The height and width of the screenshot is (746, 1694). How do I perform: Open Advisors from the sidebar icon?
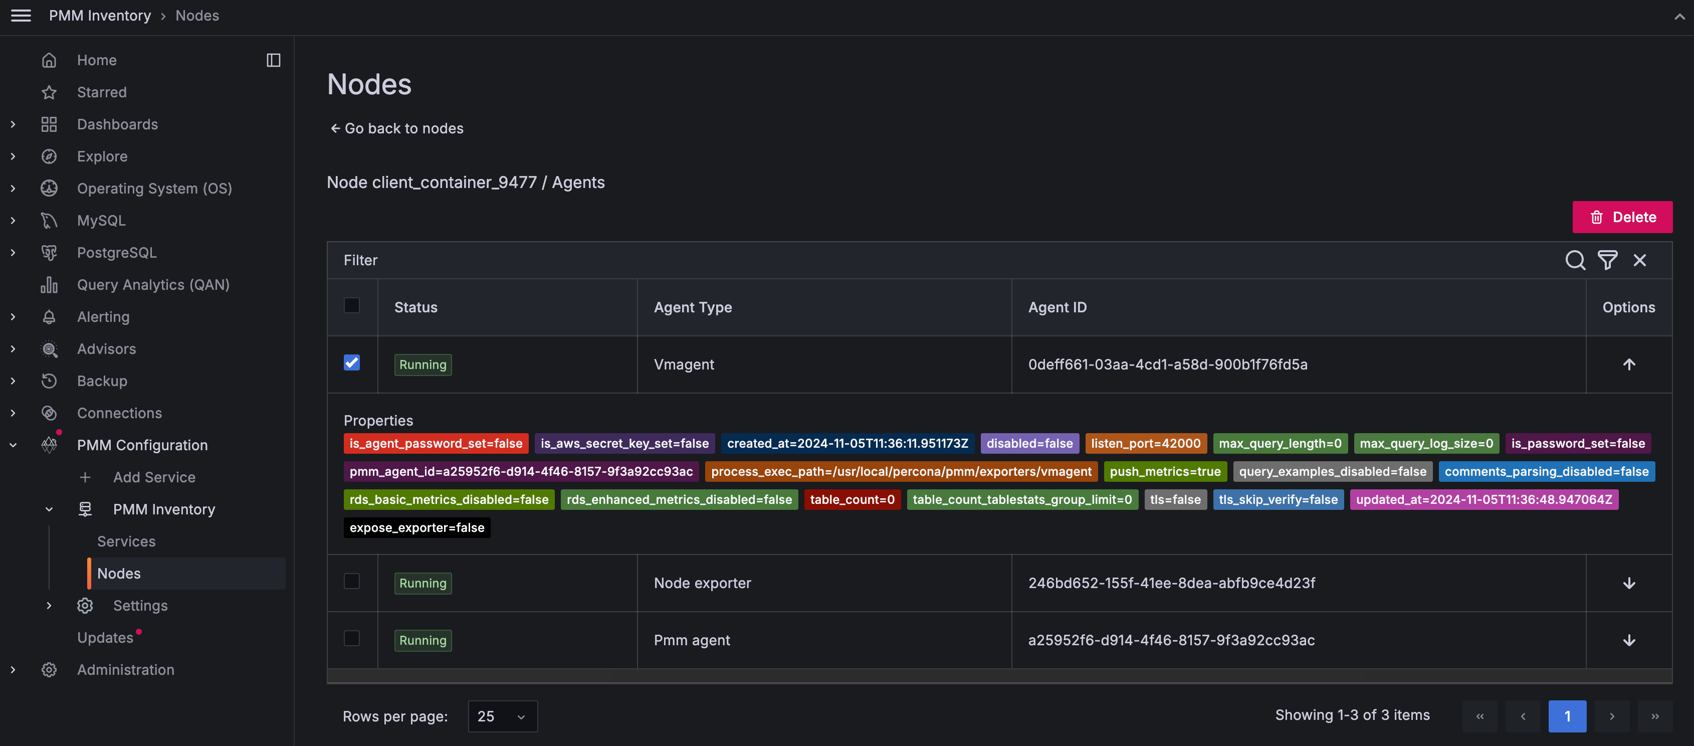[49, 348]
